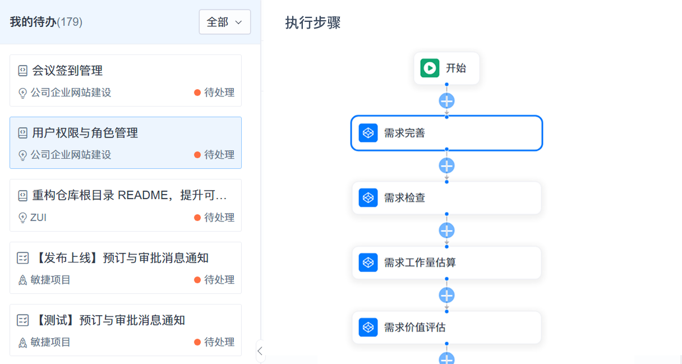682x364 pixels.
Task: Click the 我的待办(179) heading
Action: [x=46, y=22]
